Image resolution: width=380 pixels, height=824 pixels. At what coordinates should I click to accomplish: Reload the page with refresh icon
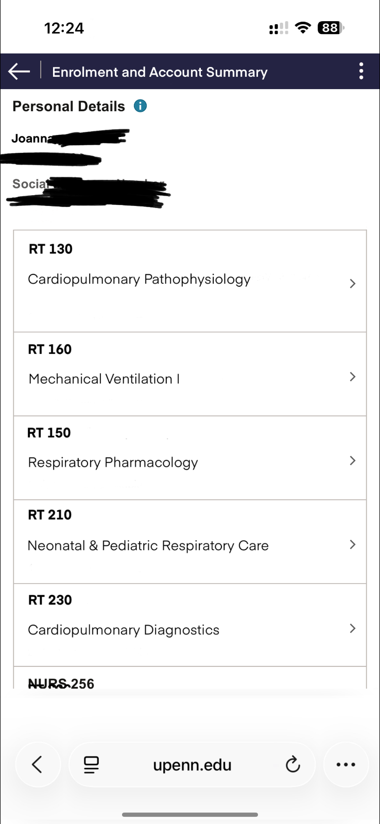click(293, 765)
